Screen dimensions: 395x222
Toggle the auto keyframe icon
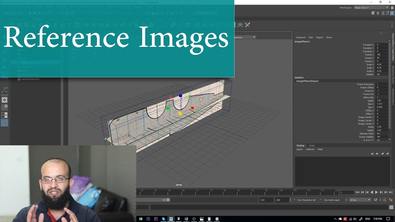pos(385,200)
